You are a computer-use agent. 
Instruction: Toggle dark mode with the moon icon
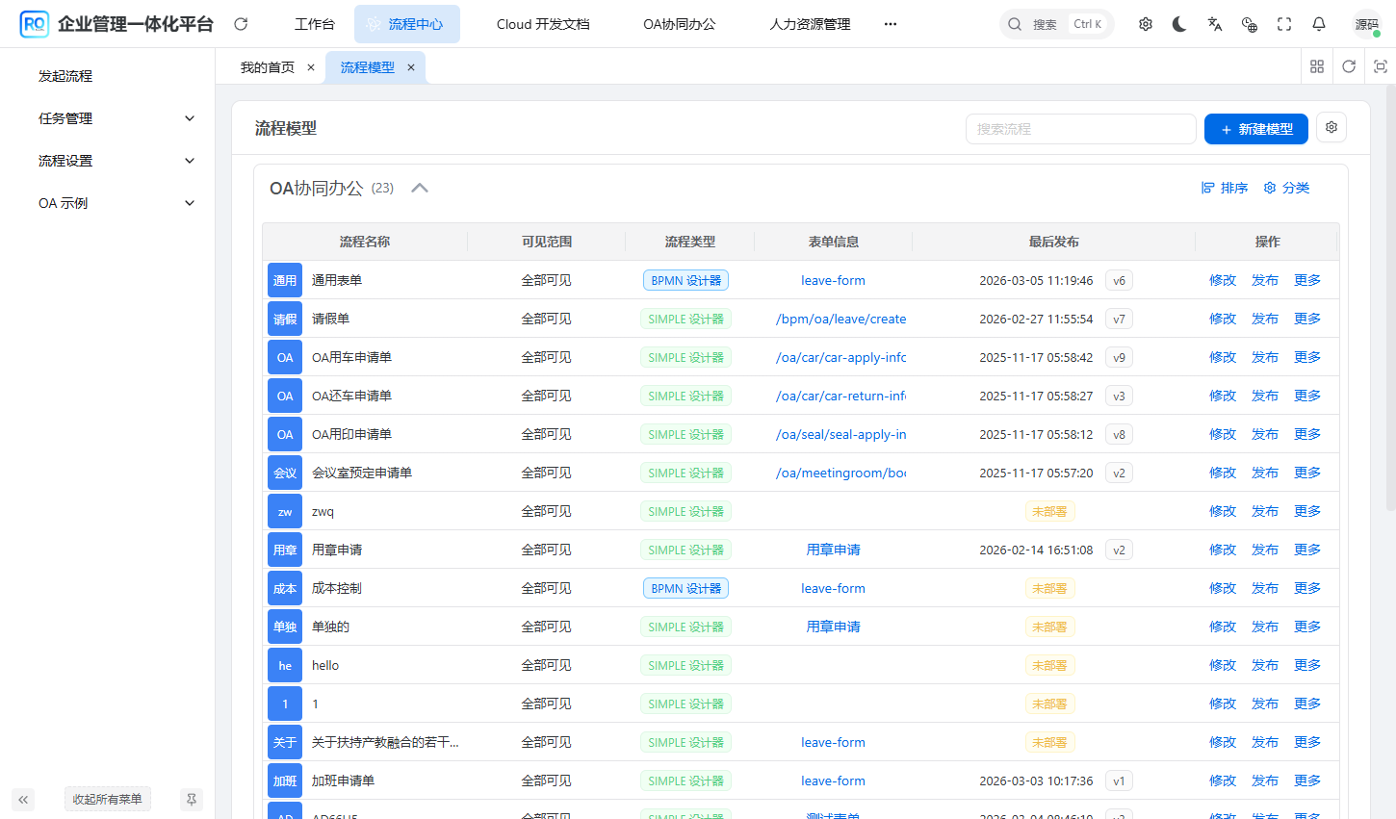[1179, 23]
